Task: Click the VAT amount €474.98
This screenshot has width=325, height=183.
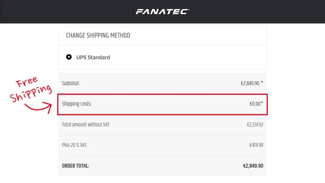Action: pyautogui.click(x=256, y=145)
